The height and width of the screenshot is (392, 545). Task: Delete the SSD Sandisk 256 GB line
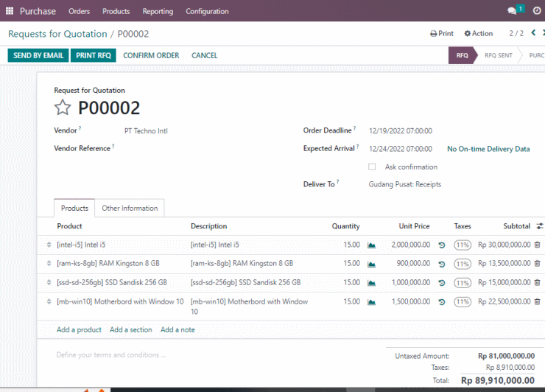click(537, 282)
